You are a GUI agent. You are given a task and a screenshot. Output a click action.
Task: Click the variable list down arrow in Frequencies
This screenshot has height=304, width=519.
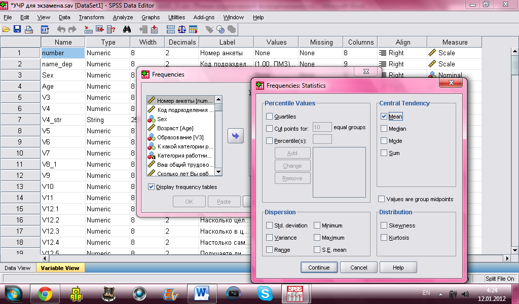tap(218, 172)
